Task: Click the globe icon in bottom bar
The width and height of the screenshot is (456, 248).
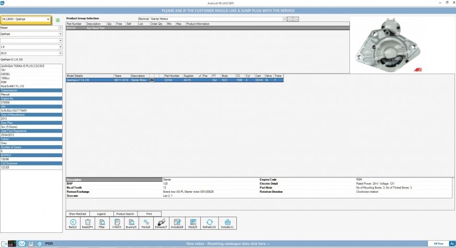Action: click(x=40, y=244)
